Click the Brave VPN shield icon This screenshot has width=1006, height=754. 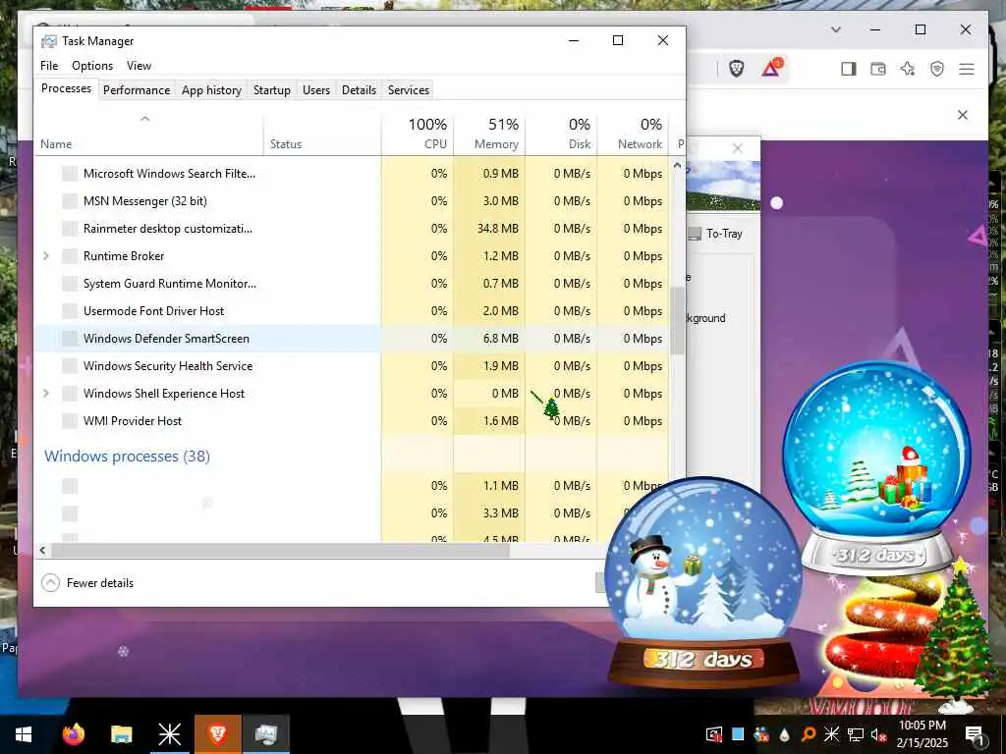(x=936, y=69)
